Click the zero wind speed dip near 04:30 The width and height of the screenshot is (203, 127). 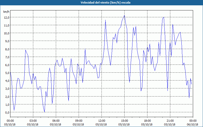tap(44, 112)
